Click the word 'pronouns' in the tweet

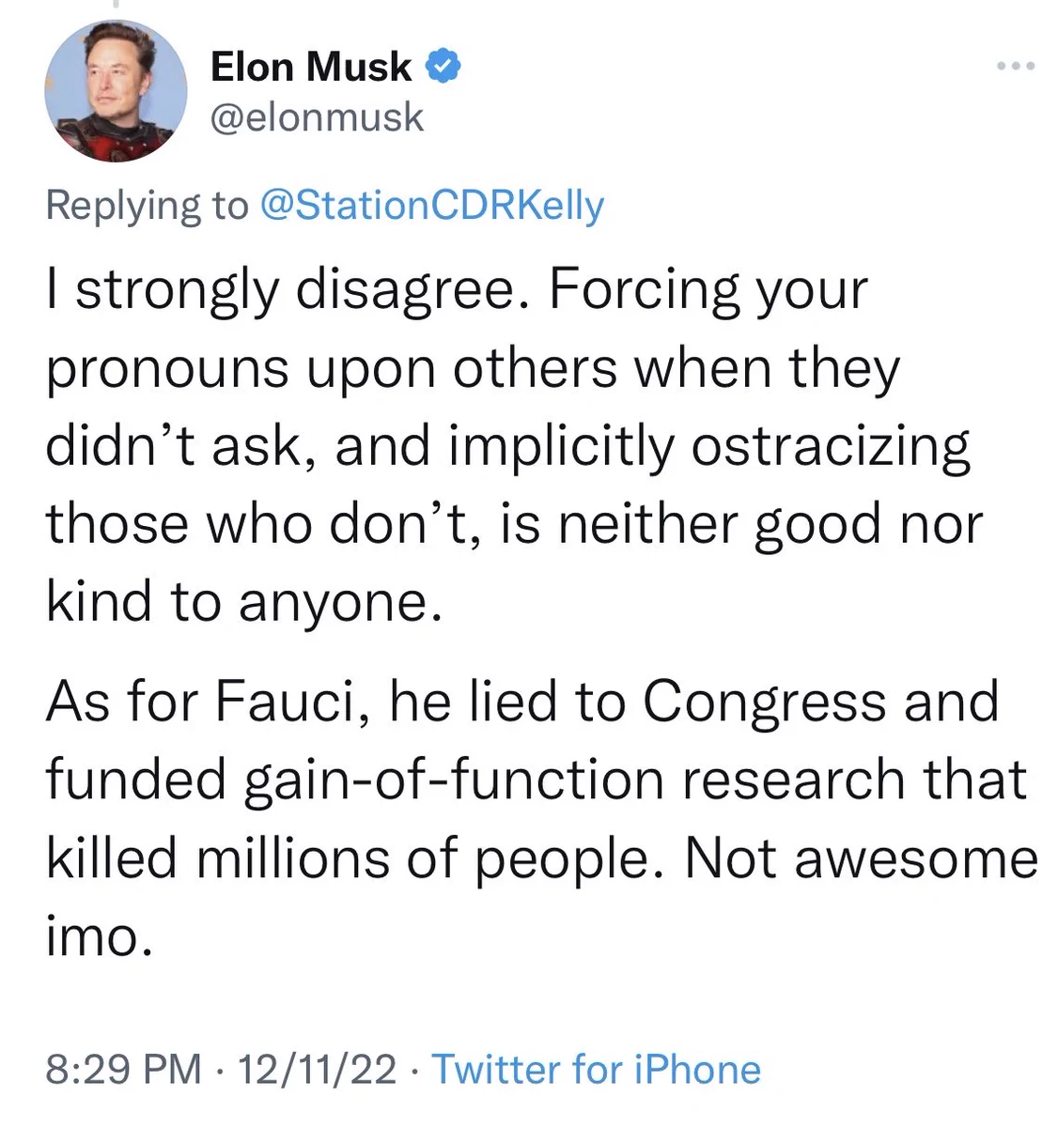coord(167,369)
